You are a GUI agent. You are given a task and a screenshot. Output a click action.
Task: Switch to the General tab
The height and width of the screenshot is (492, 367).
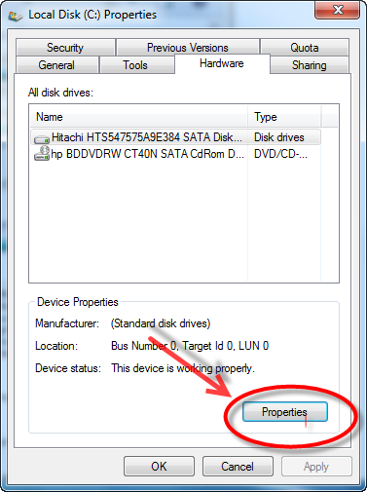point(56,65)
